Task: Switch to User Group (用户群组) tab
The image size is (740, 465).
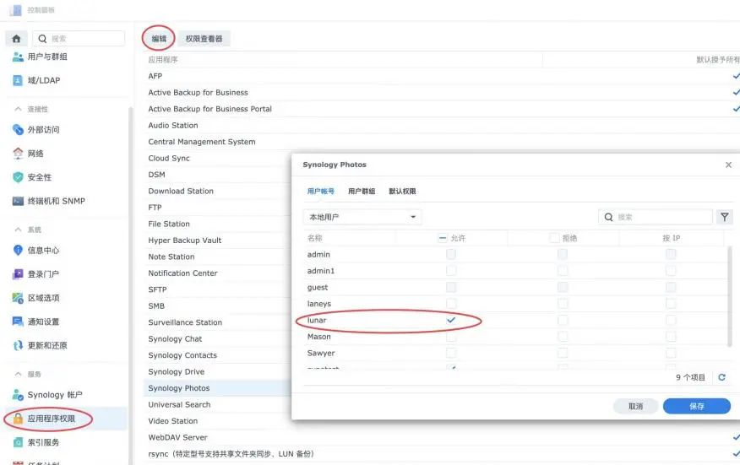Action: click(362, 191)
